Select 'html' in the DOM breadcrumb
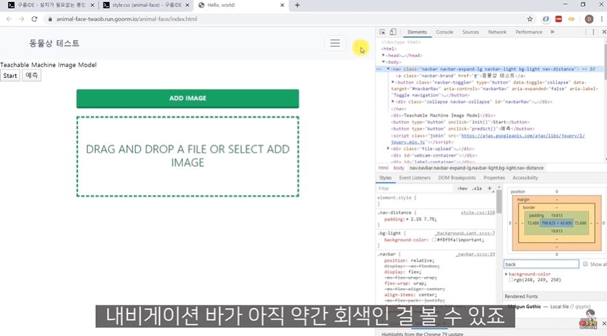This screenshot has height=336, width=607. click(383, 168)
